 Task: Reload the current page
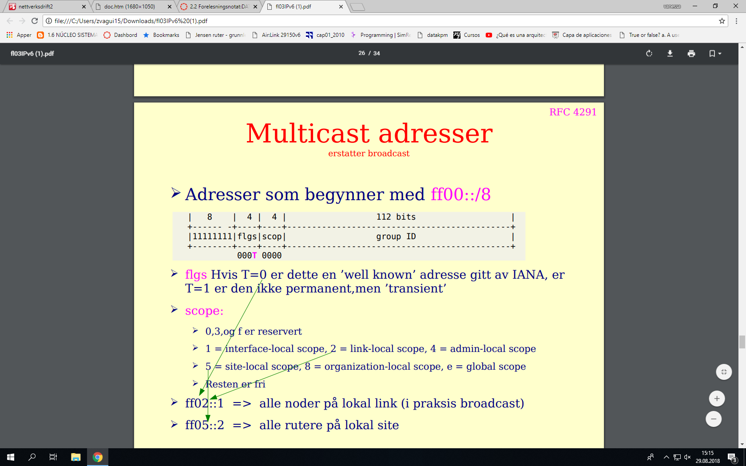point(35,21)
